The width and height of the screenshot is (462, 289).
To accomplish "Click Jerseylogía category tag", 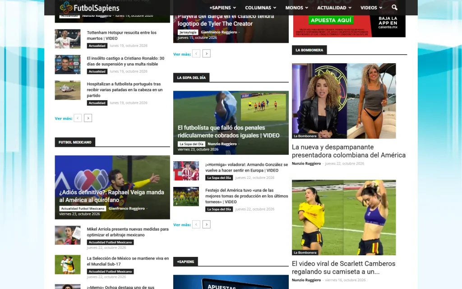I will tap(188, 32).
